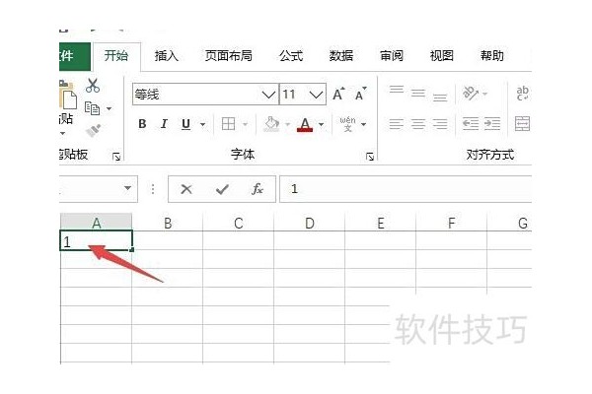Open the clipboard group dialog launcher
Viewport: 592px width, 394px height.
click(x=116, y=157)
